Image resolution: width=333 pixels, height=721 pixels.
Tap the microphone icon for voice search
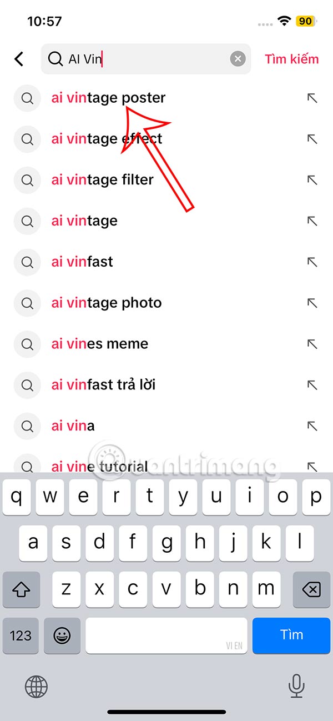(296, 687)
